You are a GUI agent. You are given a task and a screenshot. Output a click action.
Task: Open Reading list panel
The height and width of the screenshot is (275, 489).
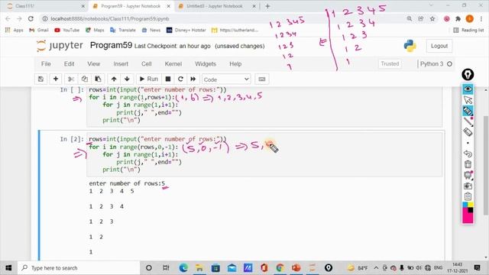pyautogui.click(x=468, y=31)
